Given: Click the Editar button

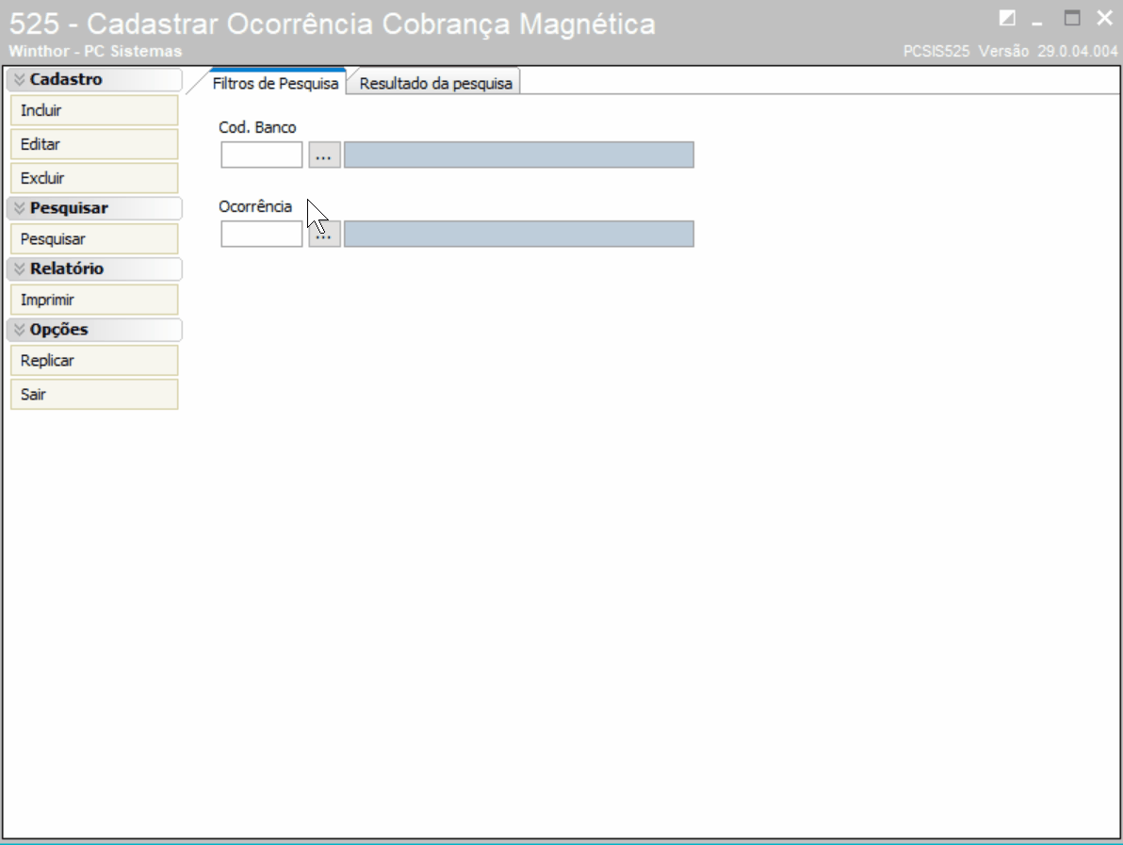Looking at the screenshot, I should [94, 144].
